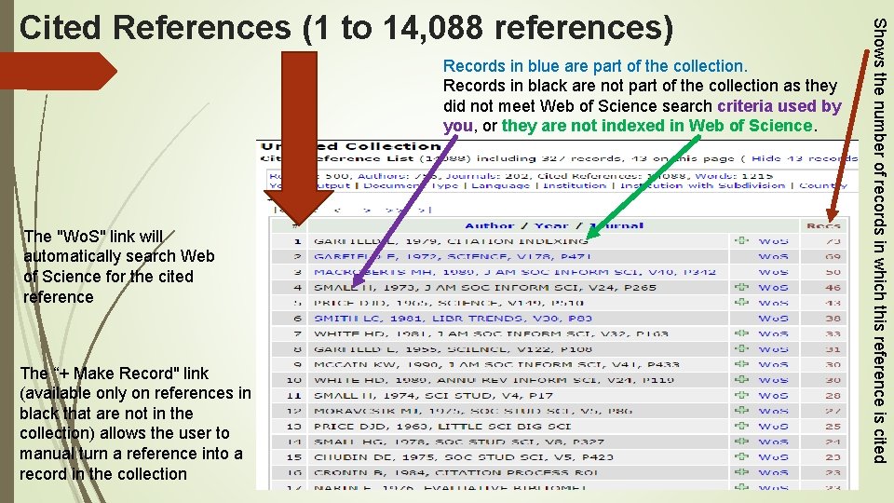Click Make Record plus icon for Garfield 1955

742,348
